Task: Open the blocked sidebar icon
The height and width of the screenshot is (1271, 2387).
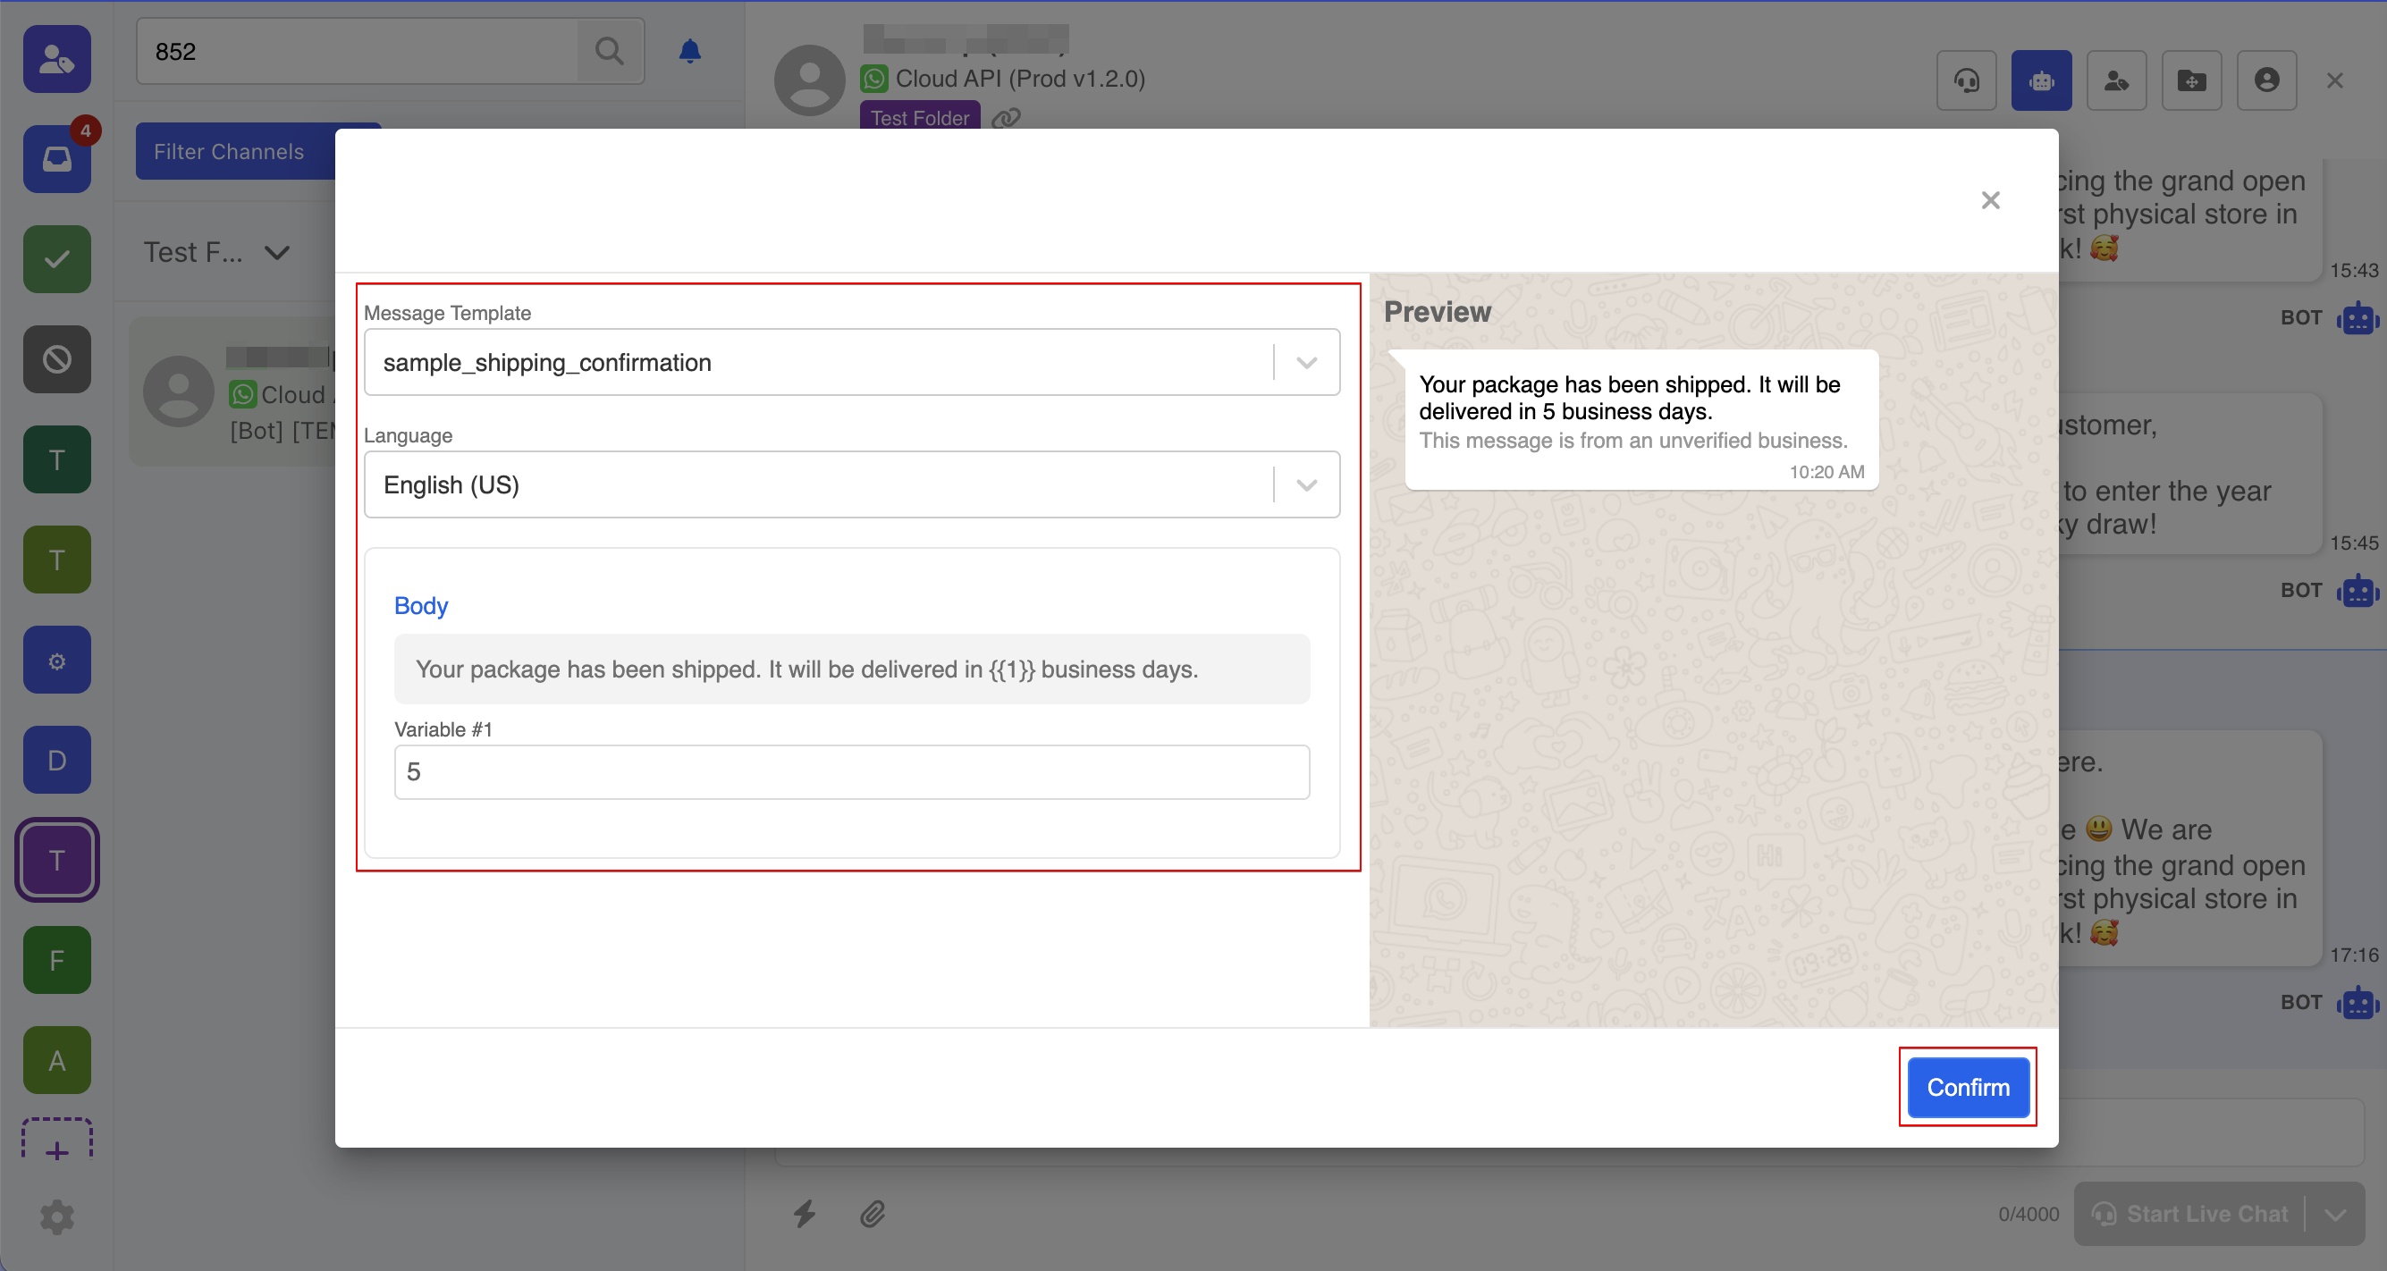Action: click(56, 359)
